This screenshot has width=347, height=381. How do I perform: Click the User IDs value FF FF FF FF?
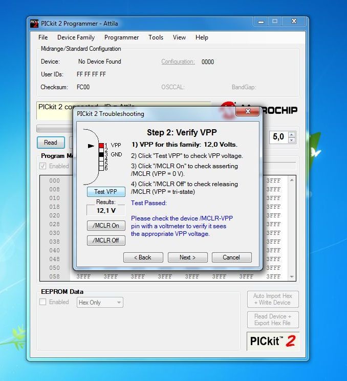click(x=91, y=74)
